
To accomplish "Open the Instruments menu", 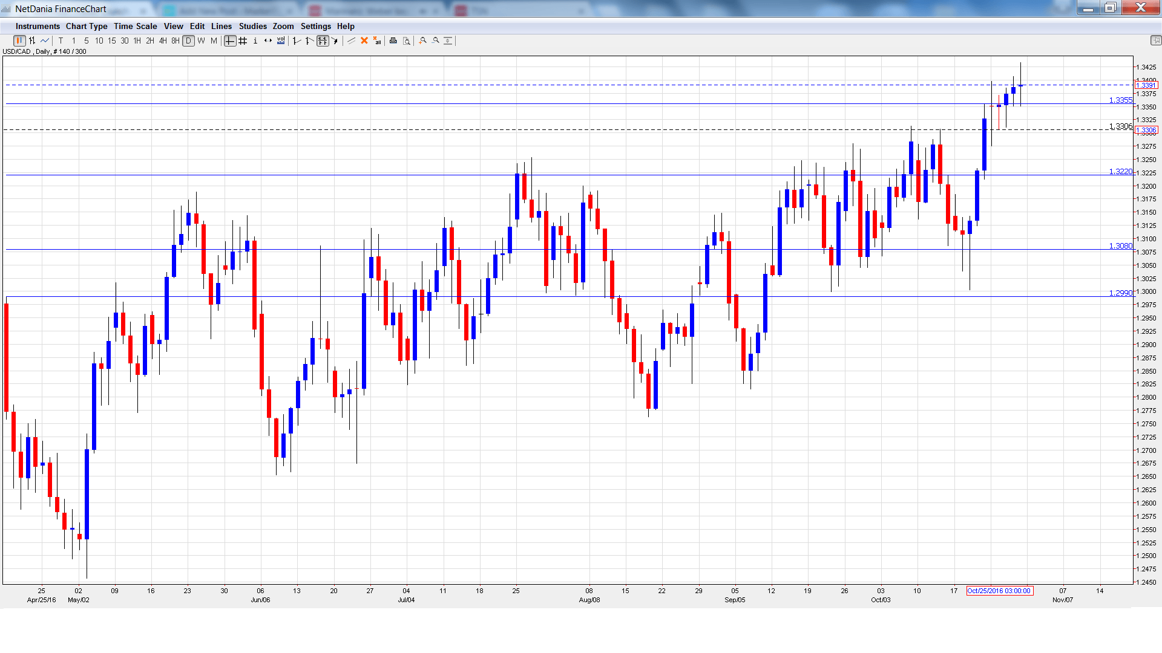I will click(38, 26).
